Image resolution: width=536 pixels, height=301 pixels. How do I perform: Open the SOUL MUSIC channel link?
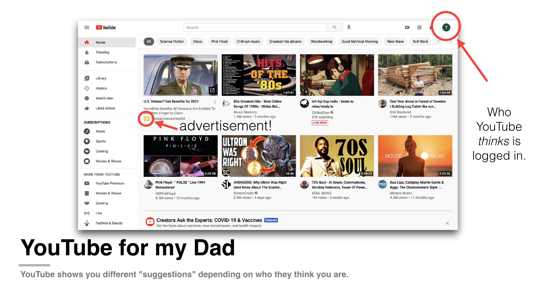coord(322,193)
